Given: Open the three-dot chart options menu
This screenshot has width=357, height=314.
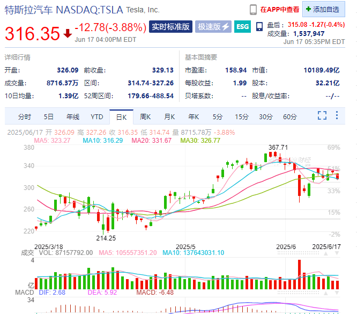Looking at the screenshot, I should pyautogui.click(x=337, y=115).
